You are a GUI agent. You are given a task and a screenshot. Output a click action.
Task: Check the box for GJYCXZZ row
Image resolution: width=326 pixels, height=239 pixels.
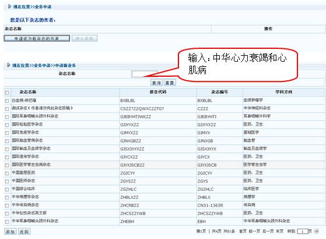[x=7, y=158]
